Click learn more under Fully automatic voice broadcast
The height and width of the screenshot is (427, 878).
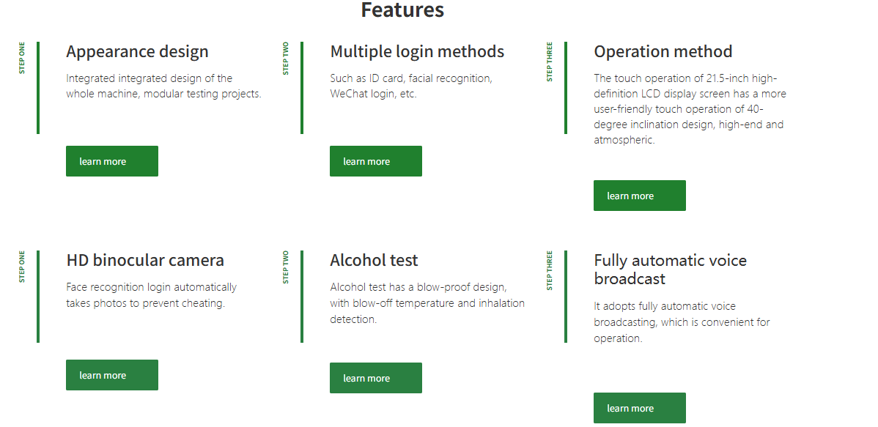639,408
